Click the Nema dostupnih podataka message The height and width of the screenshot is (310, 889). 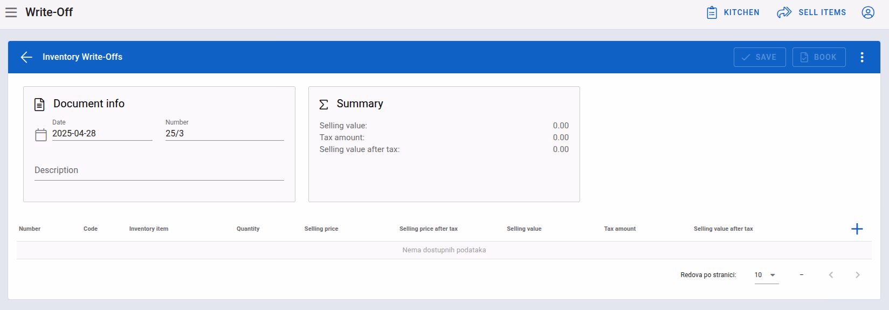pos(444,250)
